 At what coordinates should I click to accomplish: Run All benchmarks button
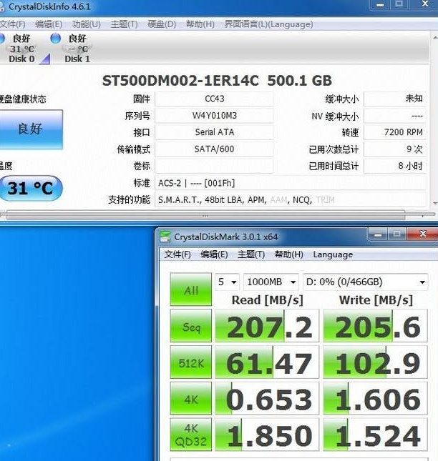(x=191, y=289)
